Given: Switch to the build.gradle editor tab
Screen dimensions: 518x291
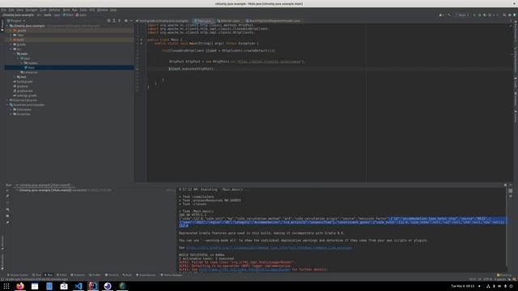Looking at the screenshot, I should pyautogui.click(x=162, y=21).
